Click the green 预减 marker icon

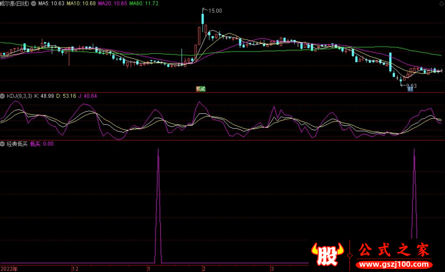(200, 88)
